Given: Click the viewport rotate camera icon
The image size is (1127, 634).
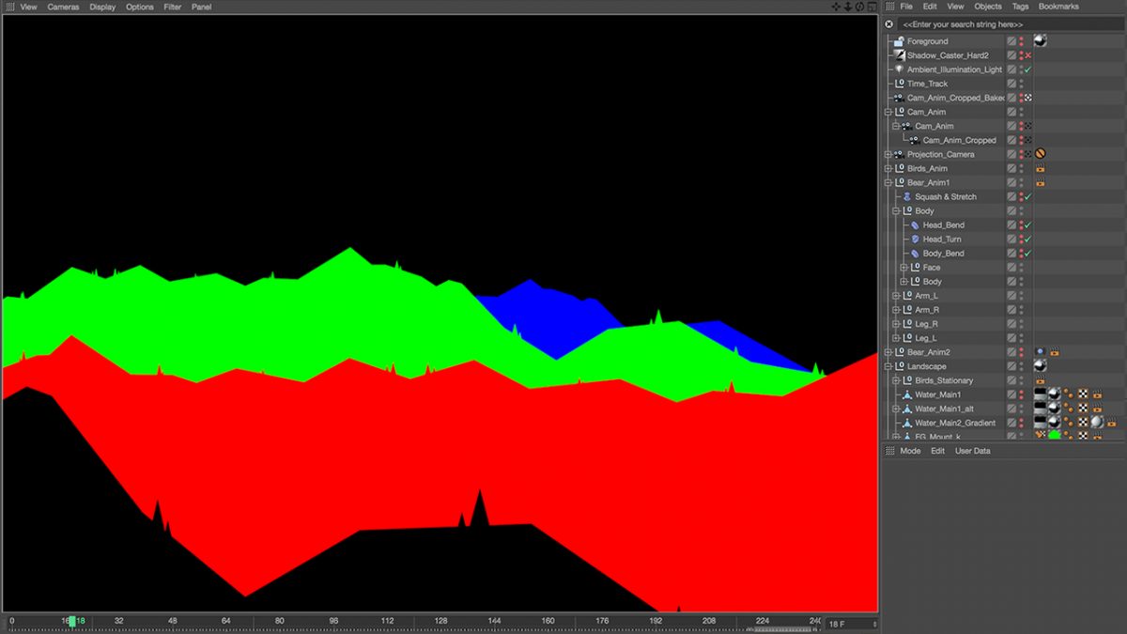Looking at the screenshot, I should (x=859, y=7).
